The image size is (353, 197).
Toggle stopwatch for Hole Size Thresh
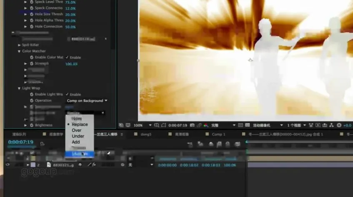(x=31, y=14)
